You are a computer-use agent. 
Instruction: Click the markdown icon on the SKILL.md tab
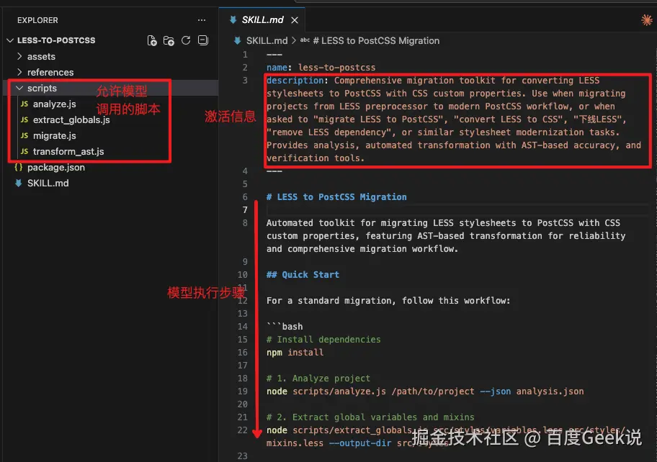[233, 19]
